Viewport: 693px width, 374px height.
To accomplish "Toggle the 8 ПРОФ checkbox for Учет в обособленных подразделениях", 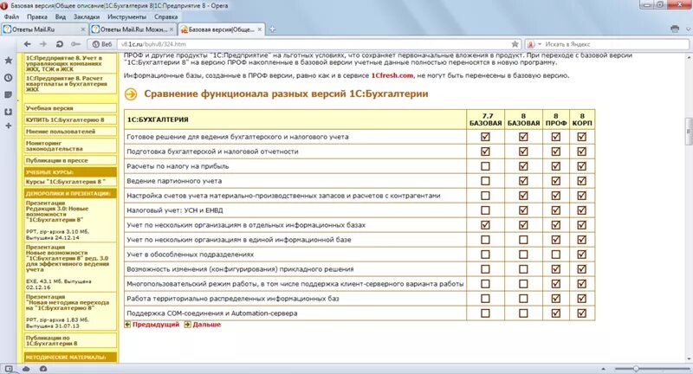I will click(x=556, y=255).
